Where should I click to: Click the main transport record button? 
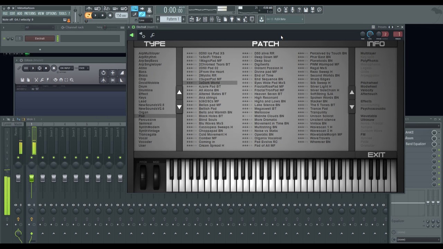pyautogui.click(x=110, y=15)
